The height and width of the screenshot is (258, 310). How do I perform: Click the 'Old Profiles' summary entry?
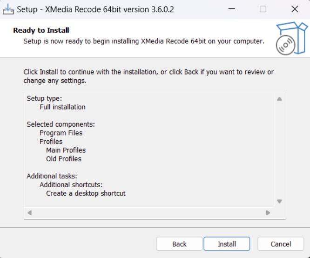(64, 159)
